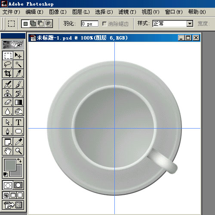Open the 帮助(H) menu
The width and height of the screenshot is (215, 215).
[x=197, y=12]
